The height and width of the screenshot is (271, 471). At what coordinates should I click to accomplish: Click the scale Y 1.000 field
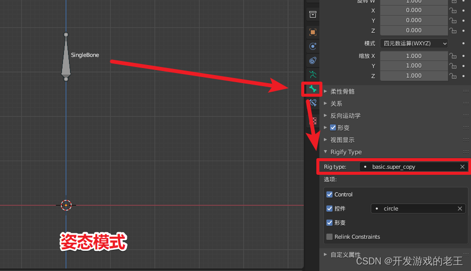(x=414, y=66)
